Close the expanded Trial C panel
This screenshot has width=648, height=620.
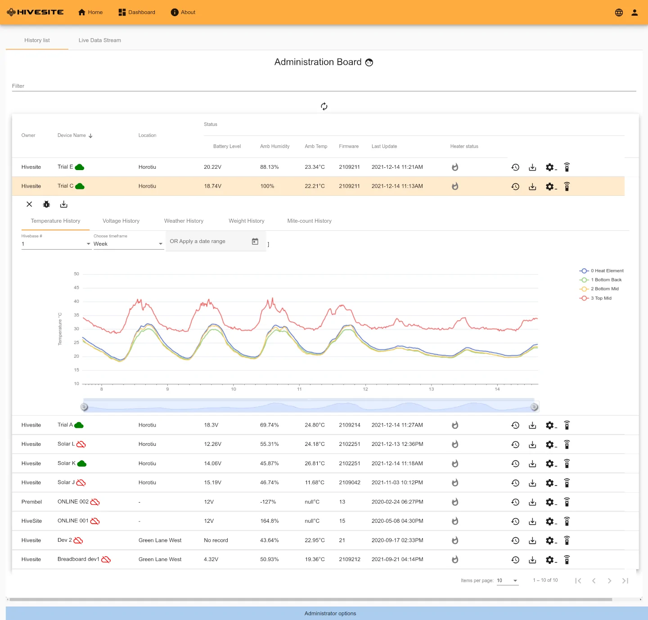[x=29, y=204]
